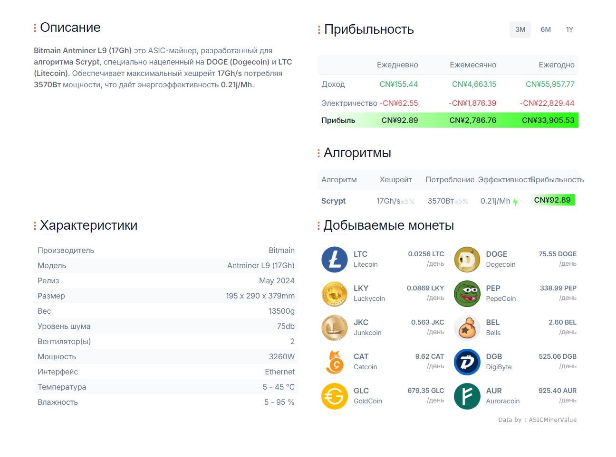Viewport: 616px width, 457px height.
Task: Click the Dogecoin DOGE coin icon
Action: 467,260
